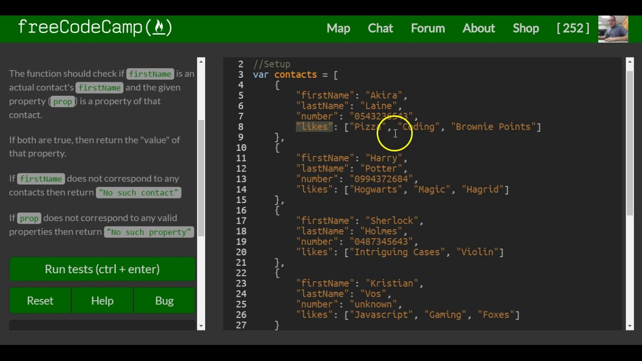Viewport: 642px width, 361px height.
Task: Report an issue with Bug button
Action: [x=165, y=301]
